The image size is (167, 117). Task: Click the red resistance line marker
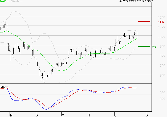144,22
